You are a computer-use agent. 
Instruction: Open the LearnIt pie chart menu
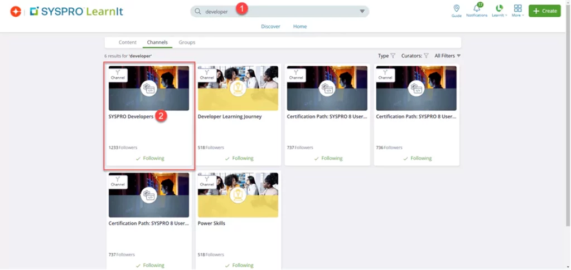point(499,9)
